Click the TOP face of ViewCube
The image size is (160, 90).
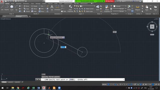pyautogui.click(x=152, y=27)
